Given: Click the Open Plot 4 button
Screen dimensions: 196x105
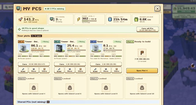Looking at the screenshot, I should click(142, 70).
